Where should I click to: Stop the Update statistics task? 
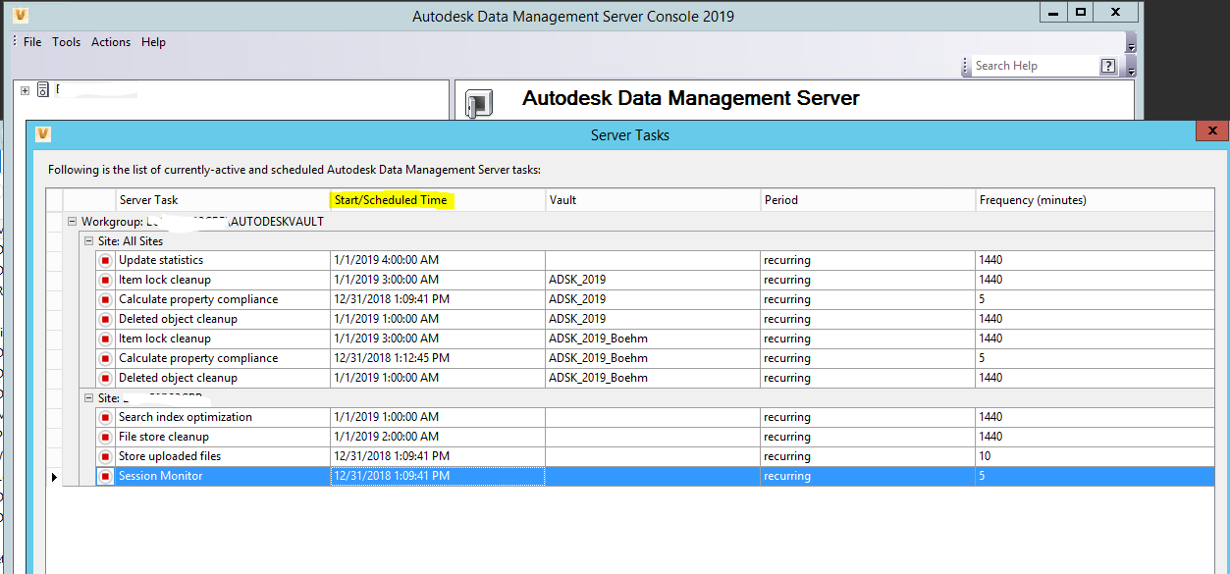105,259
